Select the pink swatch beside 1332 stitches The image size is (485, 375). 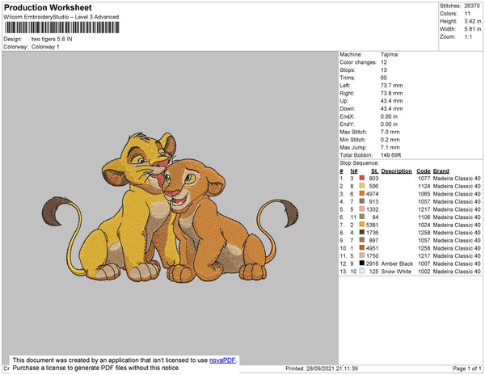[x=361, y=209]
